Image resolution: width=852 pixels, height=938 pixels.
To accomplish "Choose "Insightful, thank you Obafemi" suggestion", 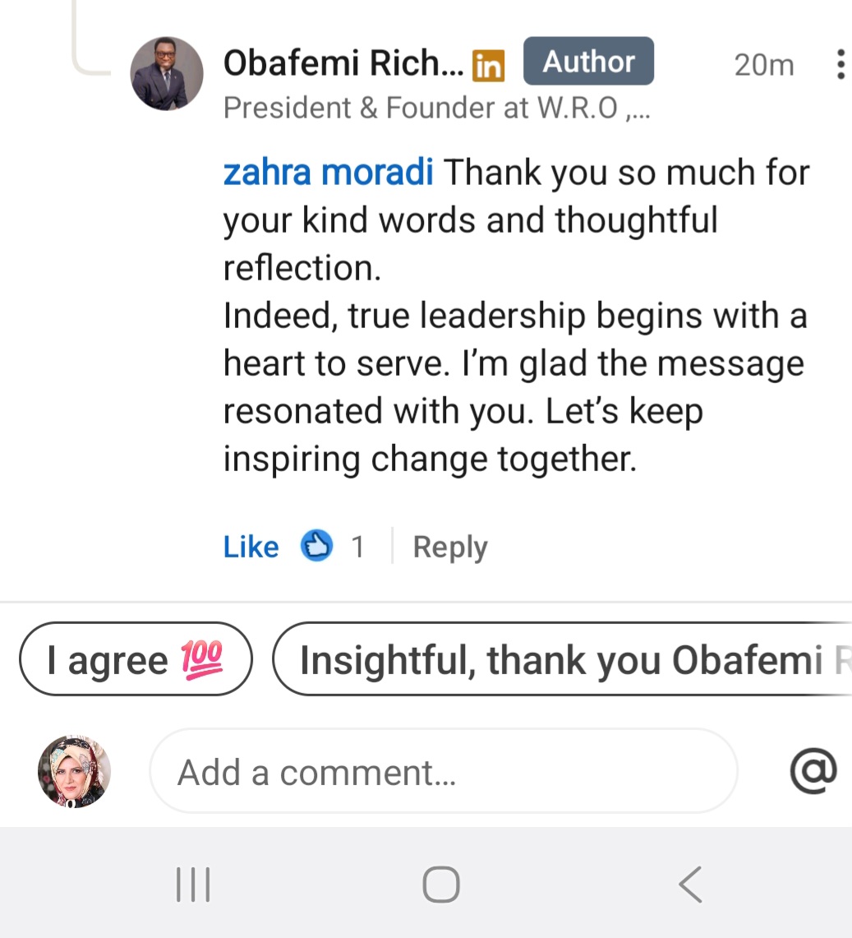I will [562, 659].
